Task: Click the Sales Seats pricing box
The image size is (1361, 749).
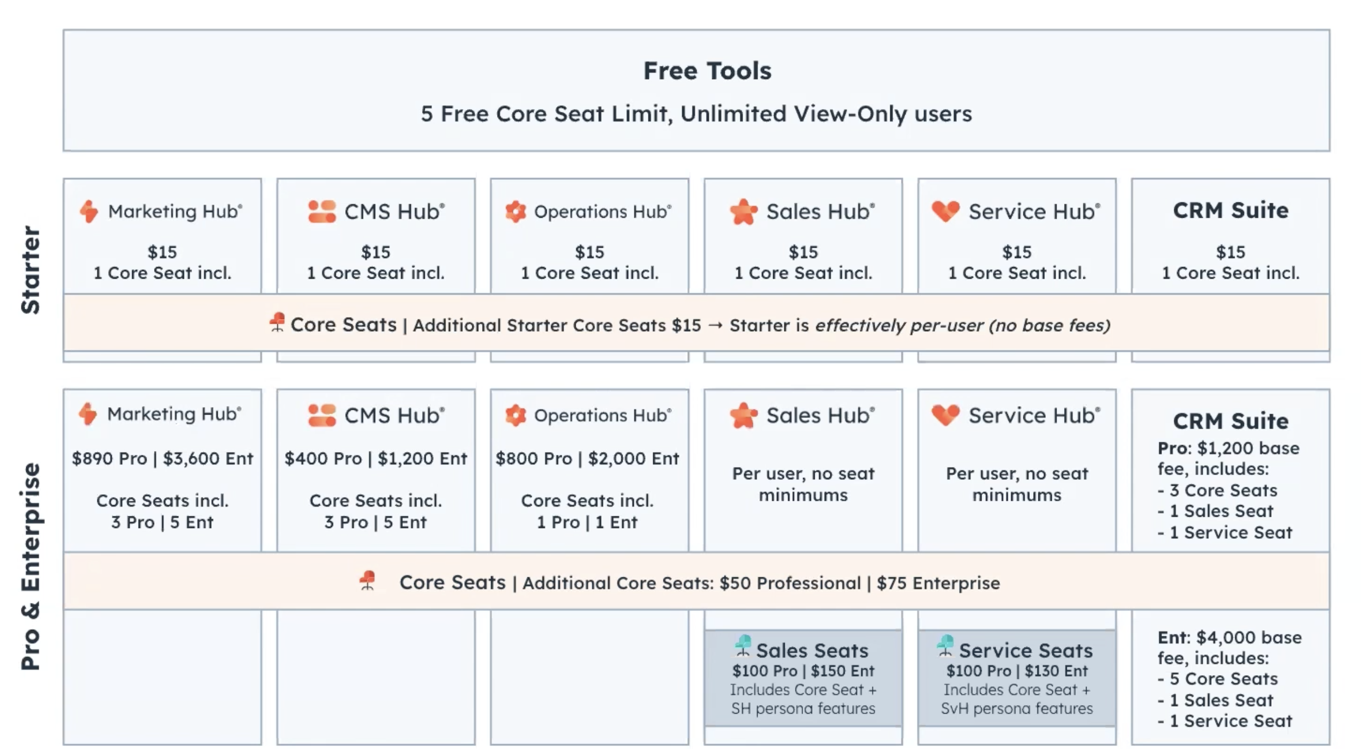Action: [x=803, y=678]
